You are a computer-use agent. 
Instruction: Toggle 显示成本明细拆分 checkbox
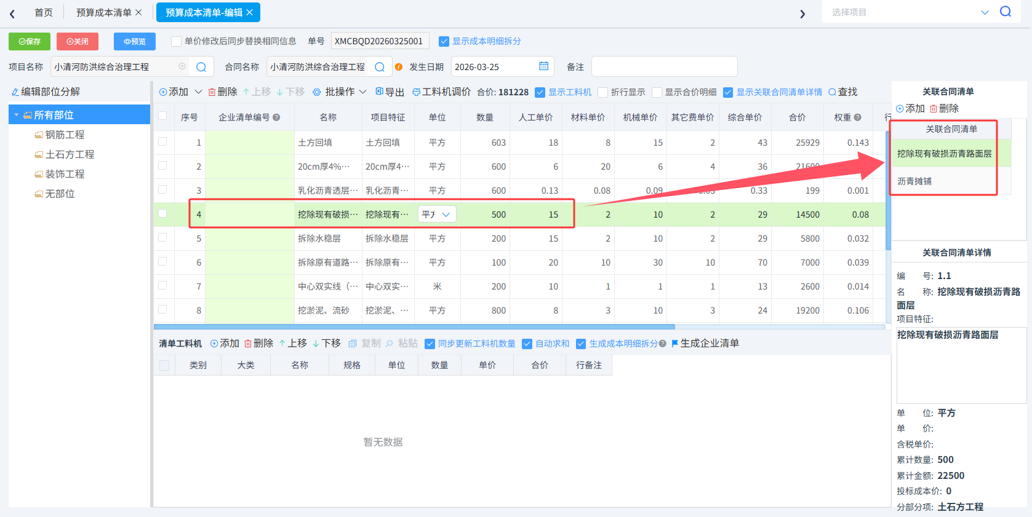pyautogui.click(x=444, y=41)
